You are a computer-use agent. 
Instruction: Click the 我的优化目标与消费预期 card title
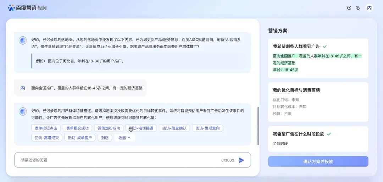[296, 90]
